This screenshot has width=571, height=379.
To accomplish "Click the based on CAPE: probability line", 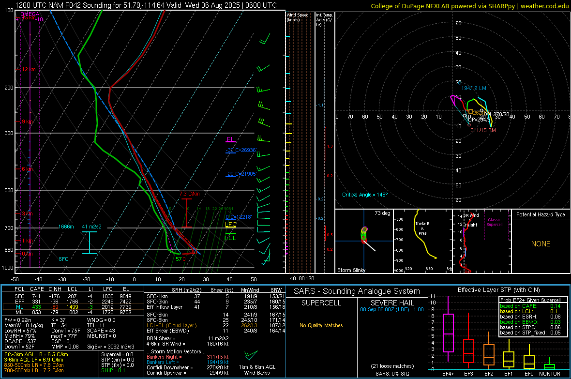I will (530, 306).
